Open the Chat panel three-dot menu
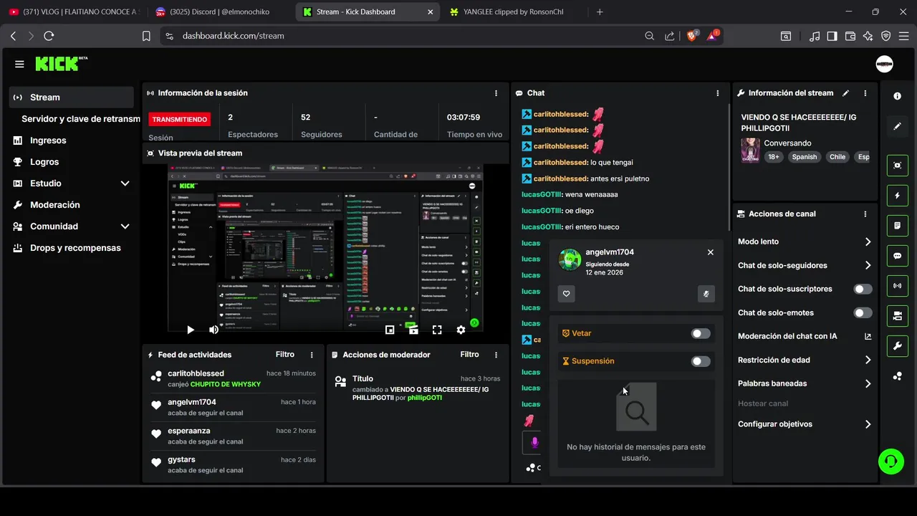Image resolution: width=917 pixels, height=516 pixels. coord(718,93)
